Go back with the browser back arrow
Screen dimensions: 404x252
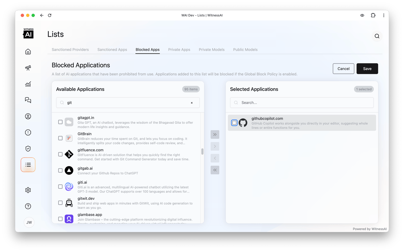[x=42, y=15]
